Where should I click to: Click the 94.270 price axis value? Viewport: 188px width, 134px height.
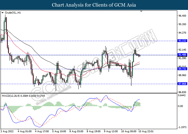[182, 33]
